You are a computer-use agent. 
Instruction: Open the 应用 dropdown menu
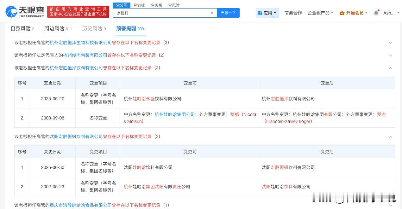267,13
